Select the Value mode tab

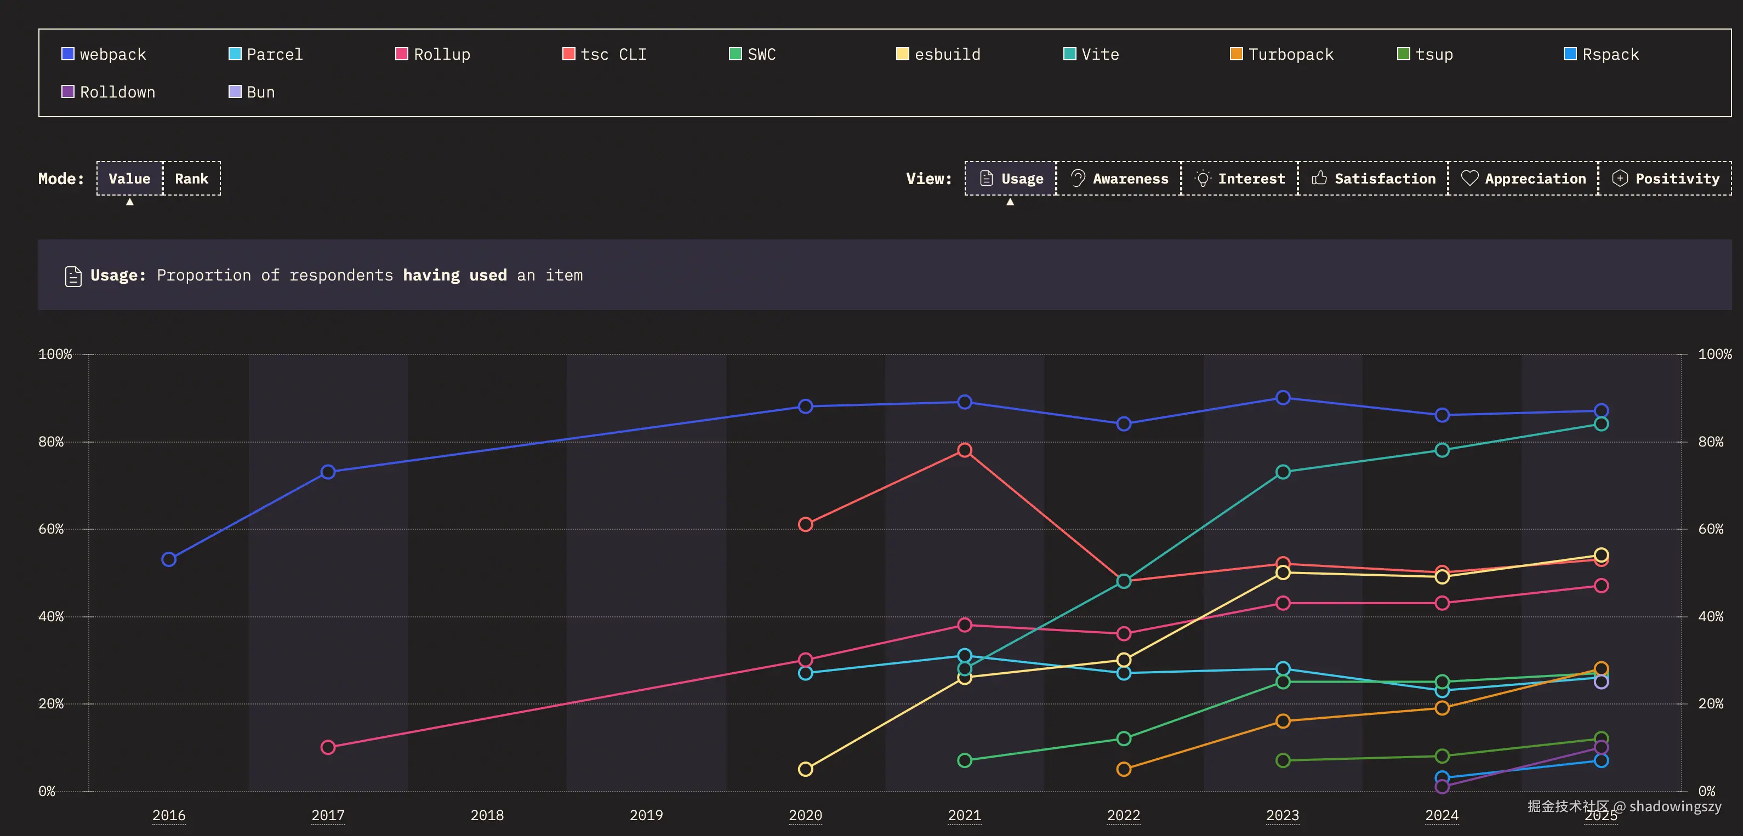point(129,179)
